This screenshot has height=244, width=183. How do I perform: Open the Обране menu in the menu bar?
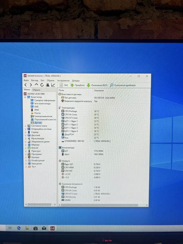[51, 81]
